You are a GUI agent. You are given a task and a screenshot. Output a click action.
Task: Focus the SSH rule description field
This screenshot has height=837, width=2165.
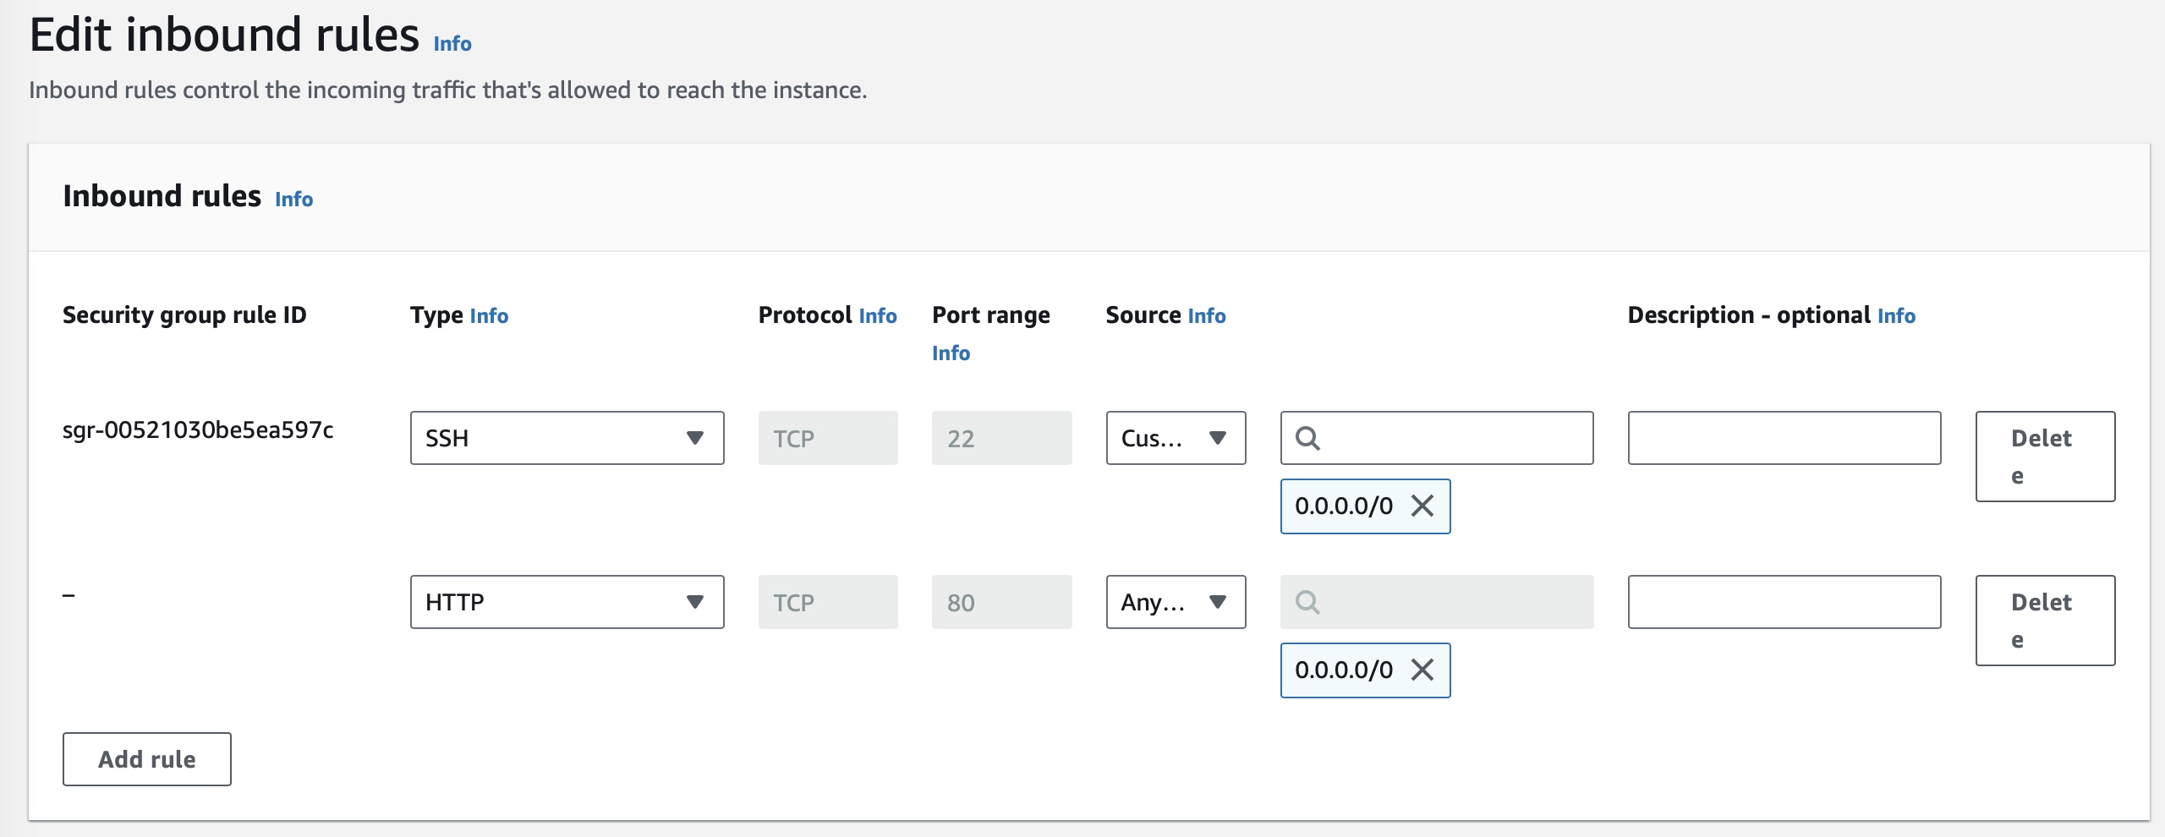1784,438
